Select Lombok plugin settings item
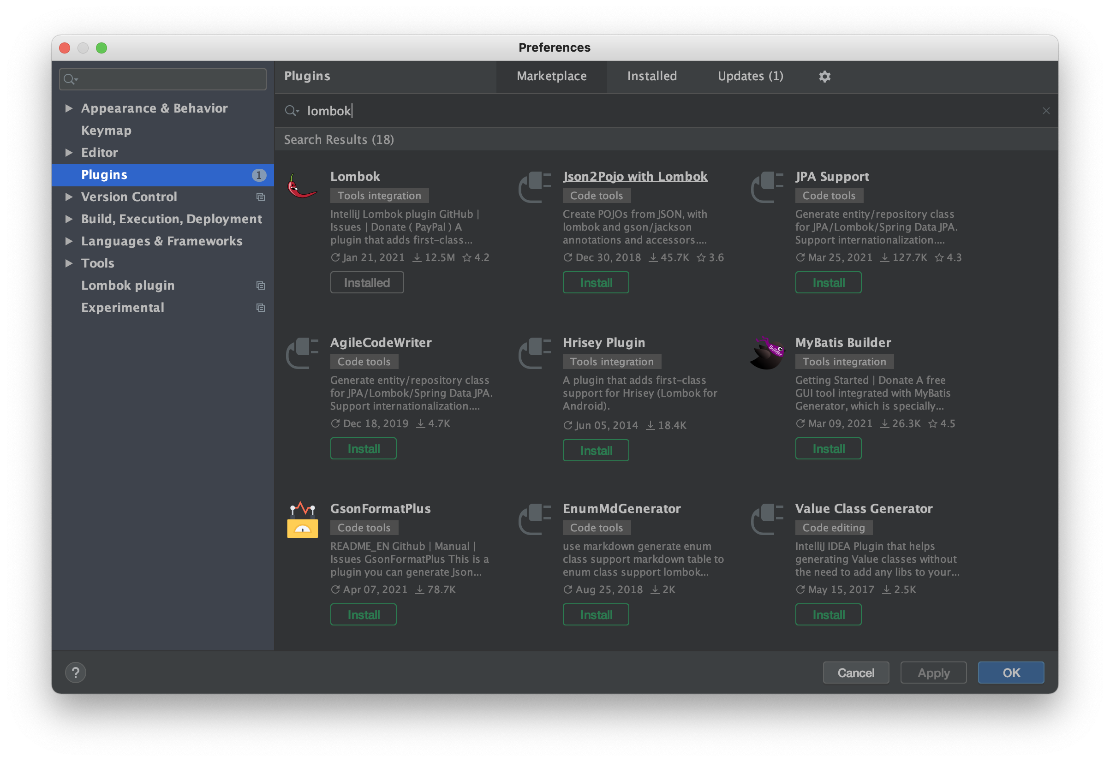Image resolution: width=1110 pixels, height=762 pixels. coord(127,286)
